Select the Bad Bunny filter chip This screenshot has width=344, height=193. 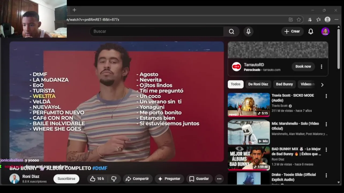[284, 84]
